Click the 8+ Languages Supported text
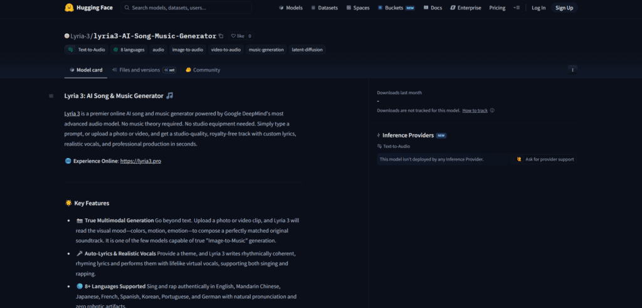Screen dimensions: 642x308 pos(115,286)
